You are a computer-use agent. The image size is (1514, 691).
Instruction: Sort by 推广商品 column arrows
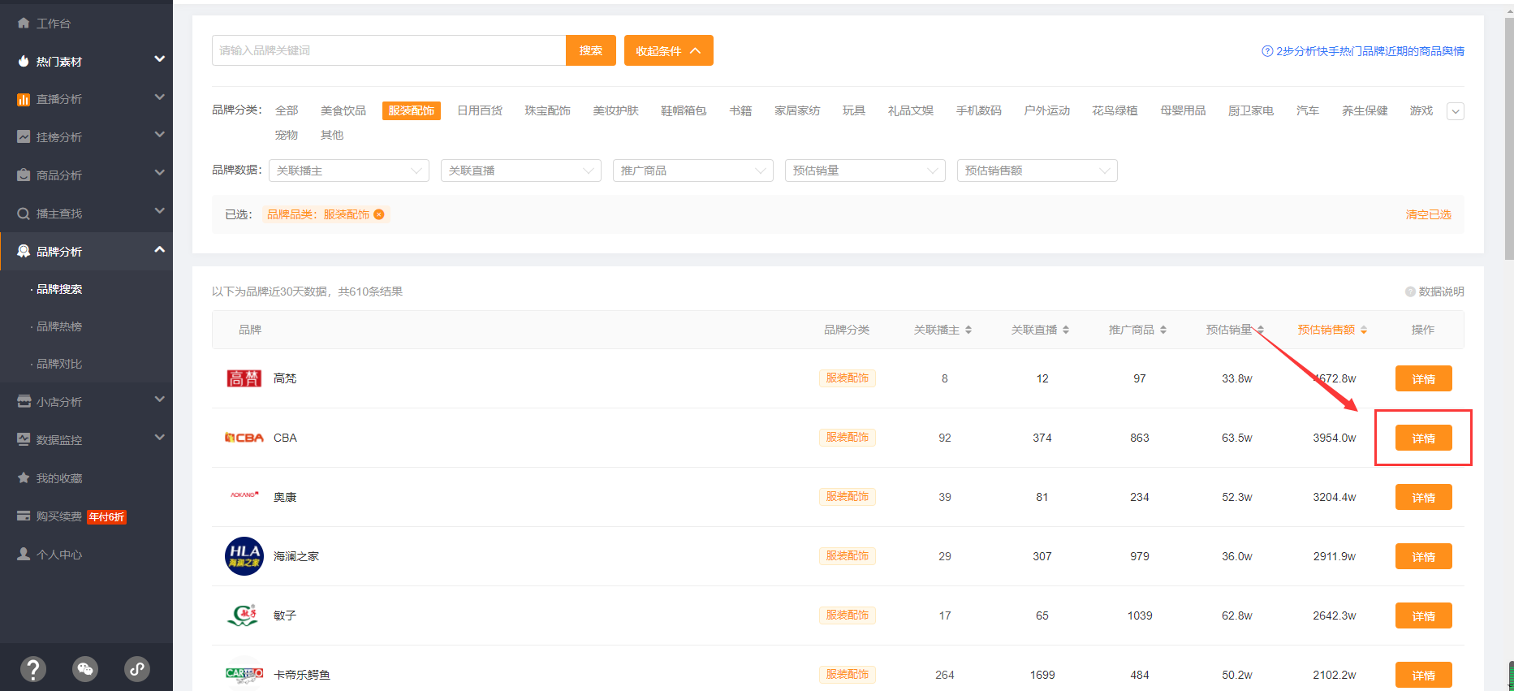(1163, 330)
